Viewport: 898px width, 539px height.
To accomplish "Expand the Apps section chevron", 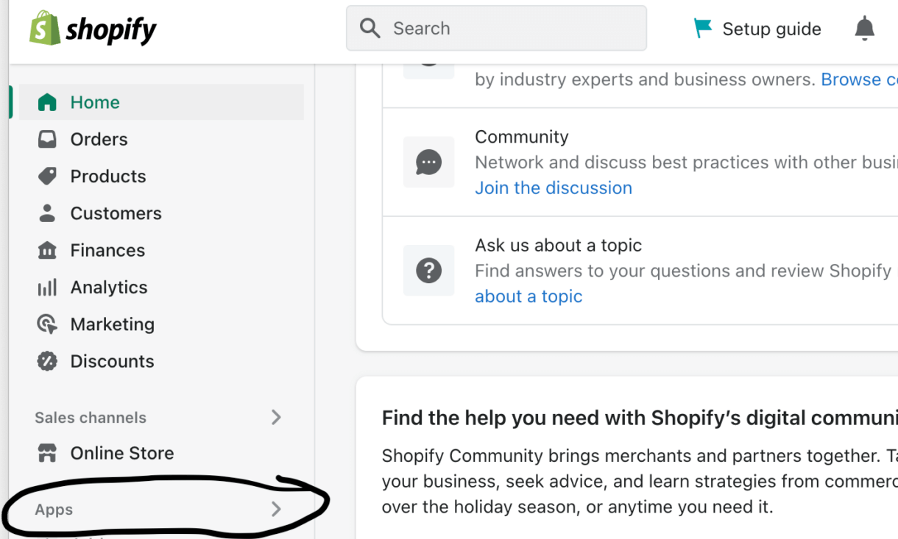I will [x=276, y=508].
